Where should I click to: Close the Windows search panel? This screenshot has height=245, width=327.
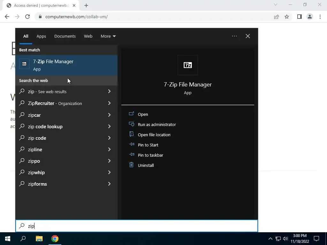click(x=248, y=36)
